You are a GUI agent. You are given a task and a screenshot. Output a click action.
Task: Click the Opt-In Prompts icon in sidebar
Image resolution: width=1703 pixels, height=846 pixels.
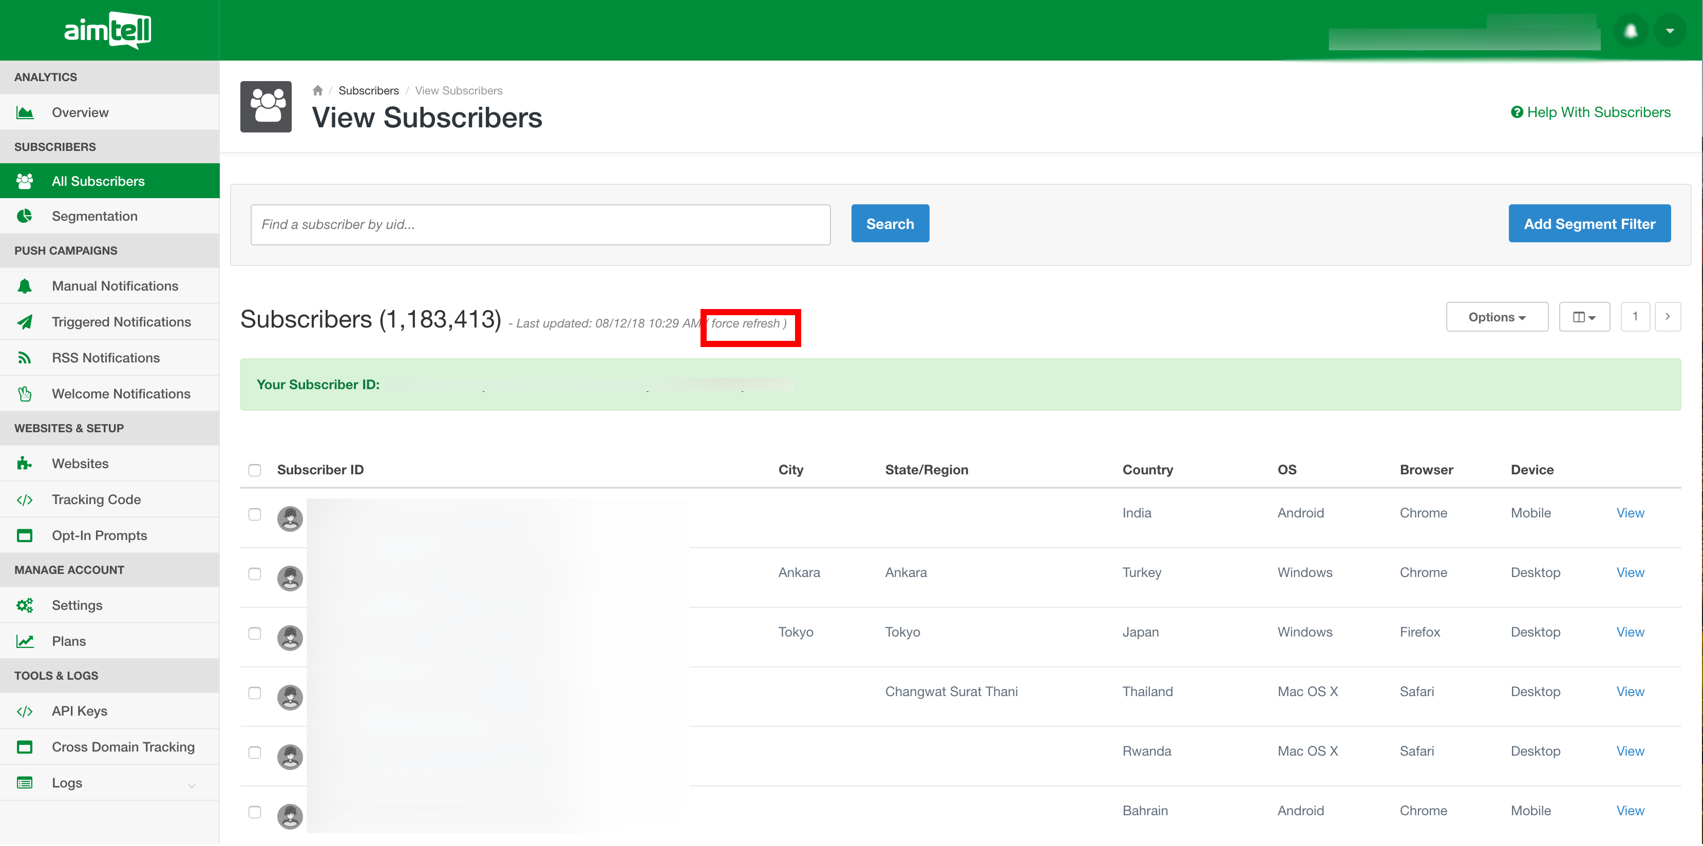[x=26, y=534]
